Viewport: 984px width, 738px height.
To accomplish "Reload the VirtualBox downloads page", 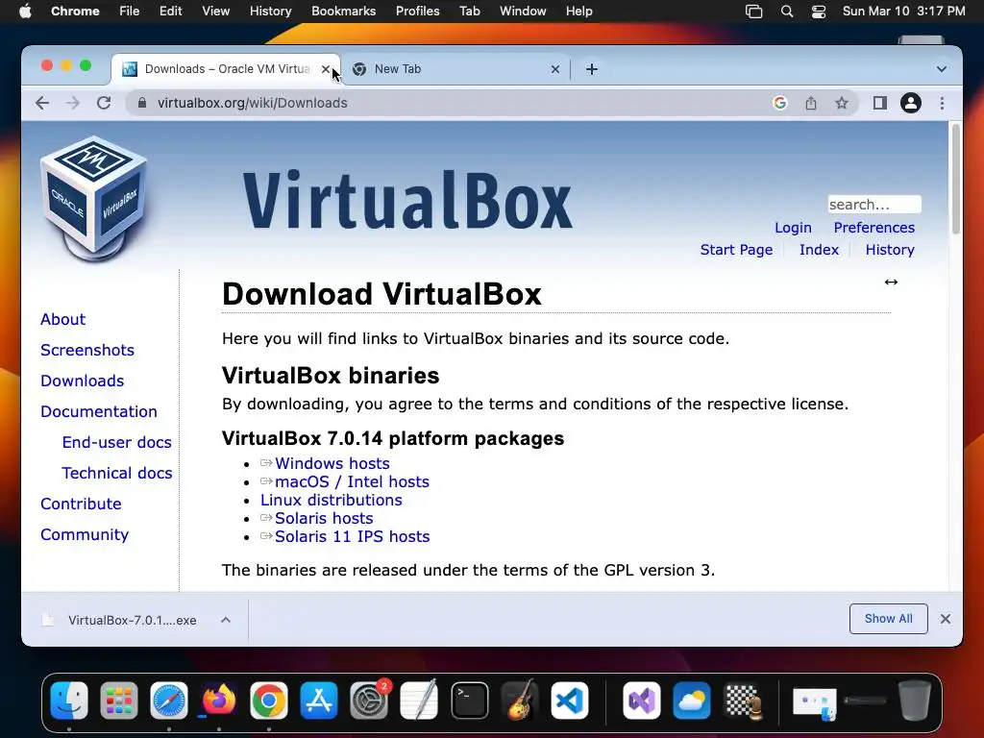I will 104,103.
